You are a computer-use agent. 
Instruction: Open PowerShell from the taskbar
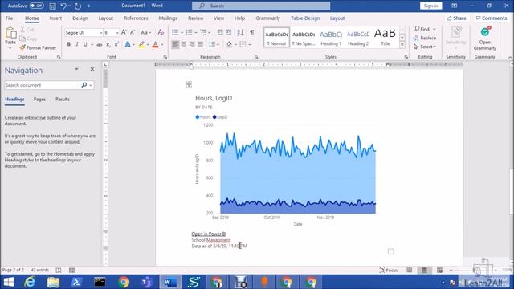click(x=76, y=282)
